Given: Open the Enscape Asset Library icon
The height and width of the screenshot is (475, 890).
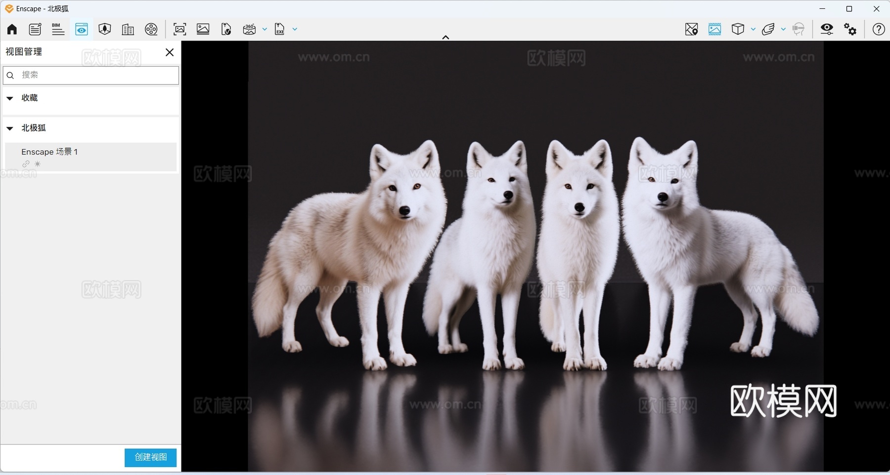Looking at the screenshot, I should coord(105,29).
